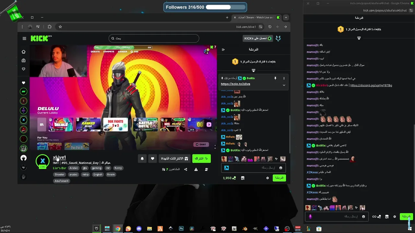Click the get KICKs button in header
Screen dimensions: 415x233
[x=258, y=39]
